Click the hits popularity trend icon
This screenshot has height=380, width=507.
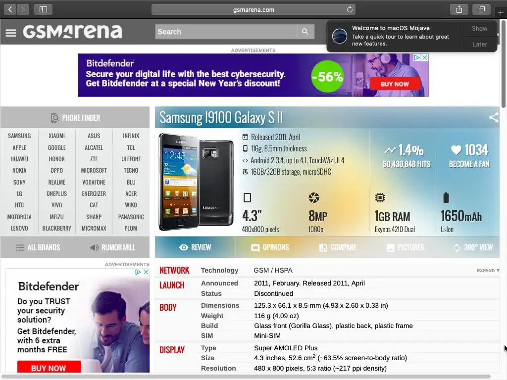point(390,150)
